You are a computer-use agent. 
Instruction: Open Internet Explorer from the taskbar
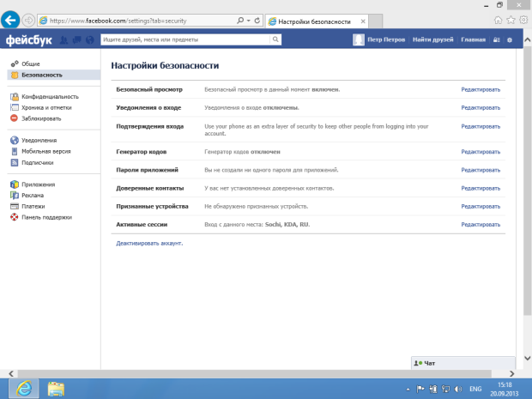[24, 389]
